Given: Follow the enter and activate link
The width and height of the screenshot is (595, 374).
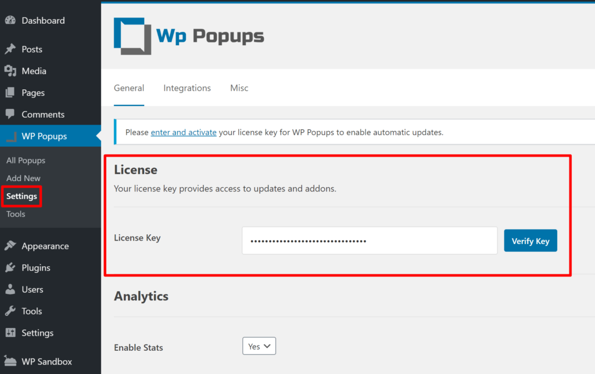Looking at the screenshot, I should click(184, 132).
